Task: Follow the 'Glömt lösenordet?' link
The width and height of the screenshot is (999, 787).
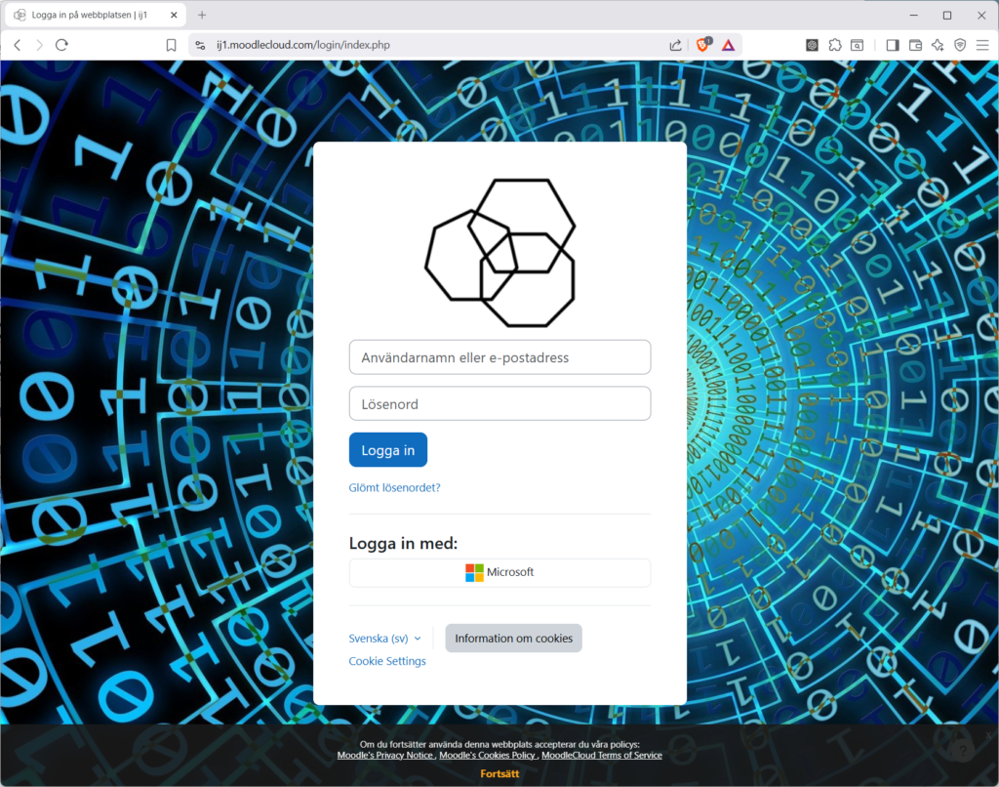Action: [394, 487]
